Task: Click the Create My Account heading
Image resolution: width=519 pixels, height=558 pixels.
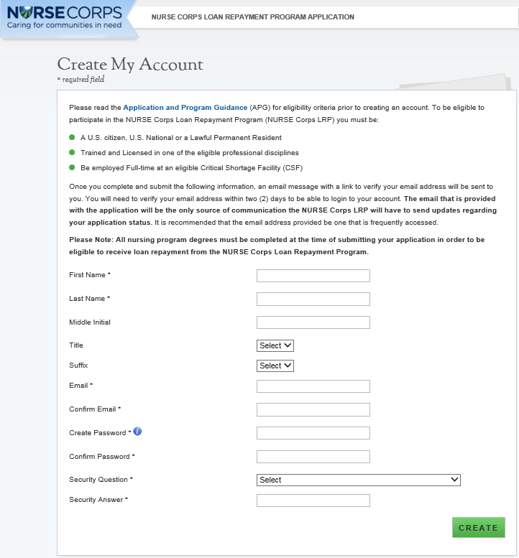Action: (x=130, y=65)
